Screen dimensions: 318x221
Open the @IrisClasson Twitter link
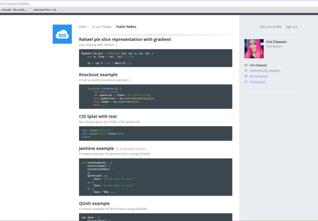pyautogui.click(x=259, y=76)
